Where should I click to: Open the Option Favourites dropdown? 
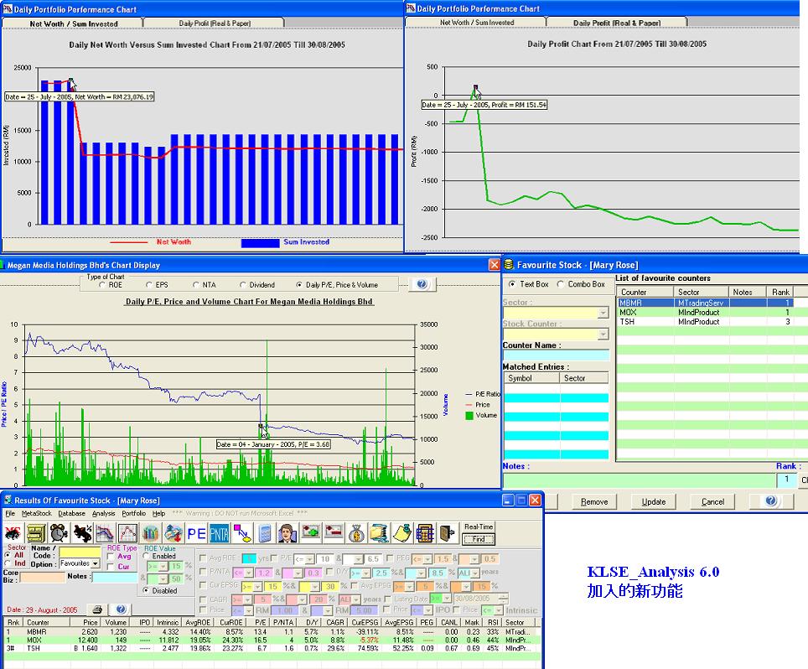coord(96,564)
